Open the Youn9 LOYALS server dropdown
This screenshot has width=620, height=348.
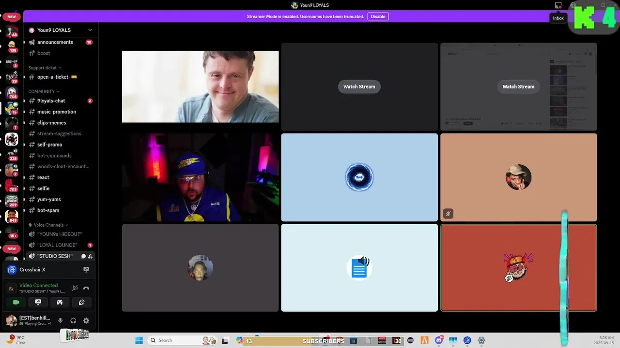pos(60,30)
